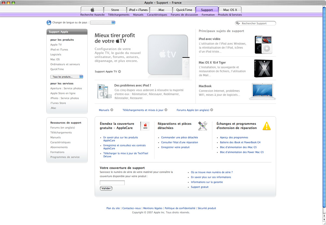Click arrow icon after Forums Apple (en anglais)
Viewport: 326px width, 225px height.
tap(212, 110)
